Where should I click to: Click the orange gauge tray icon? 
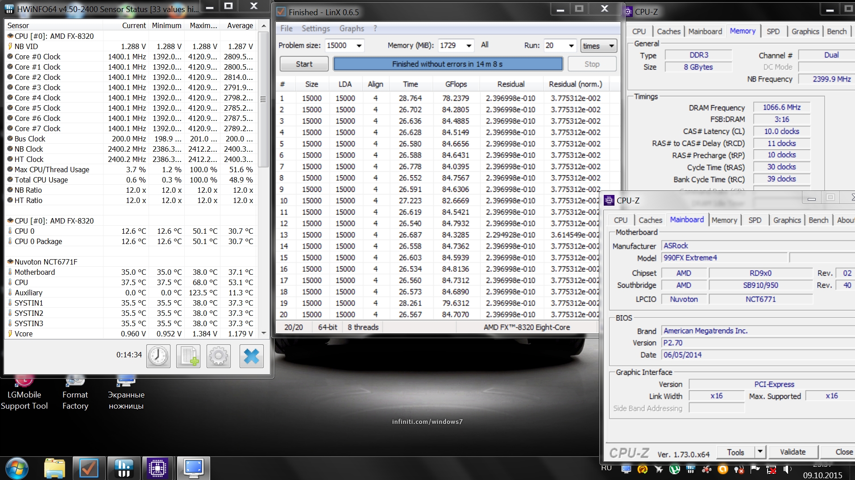(643, 469)
